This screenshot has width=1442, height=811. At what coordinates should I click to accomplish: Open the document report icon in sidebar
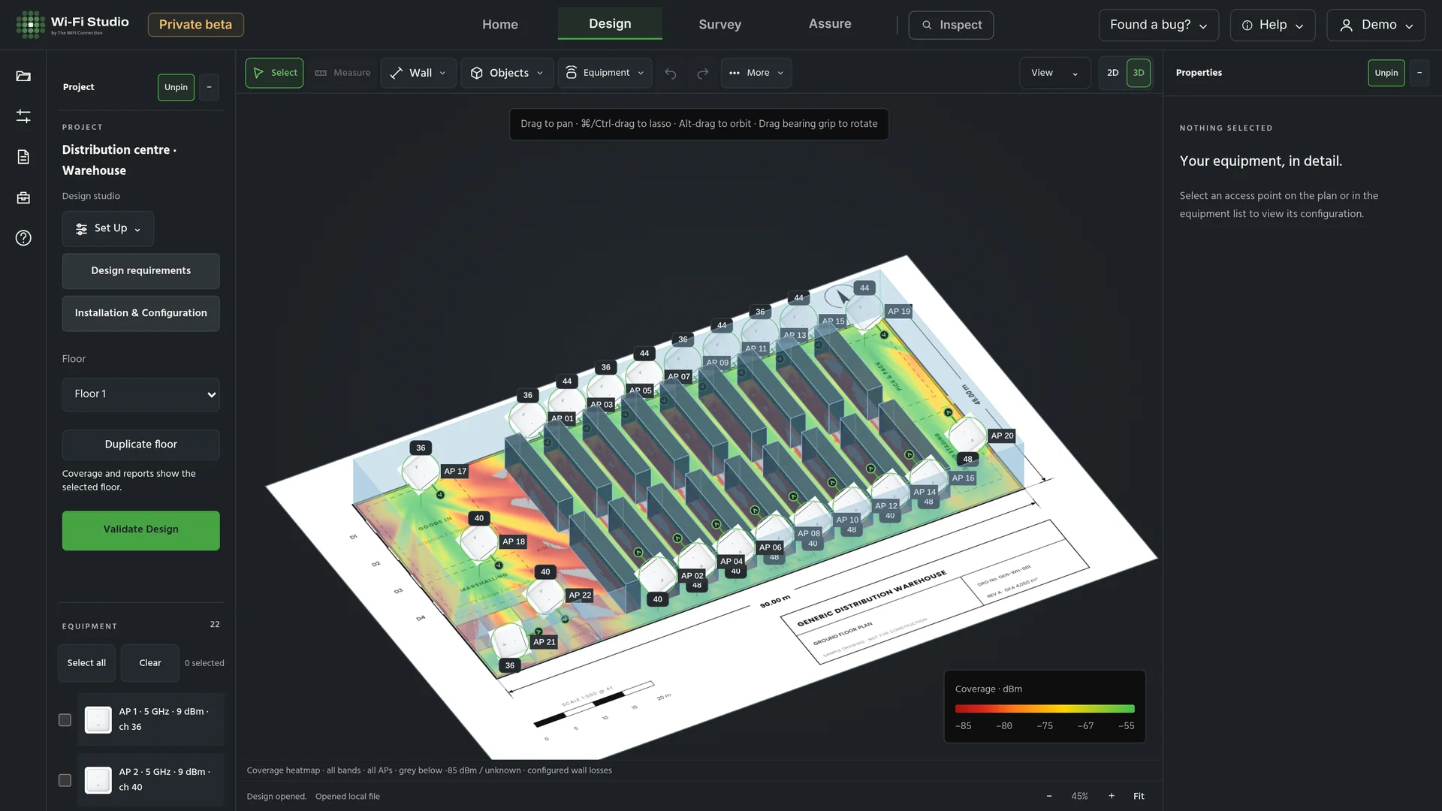(x=23, y=157)
